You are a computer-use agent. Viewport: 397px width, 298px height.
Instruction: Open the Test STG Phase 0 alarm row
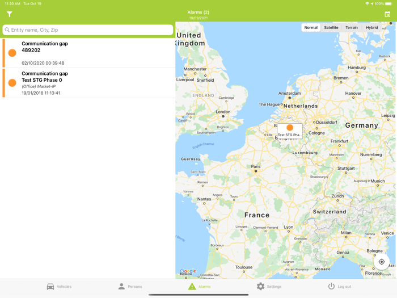click(x=89, y=83)
